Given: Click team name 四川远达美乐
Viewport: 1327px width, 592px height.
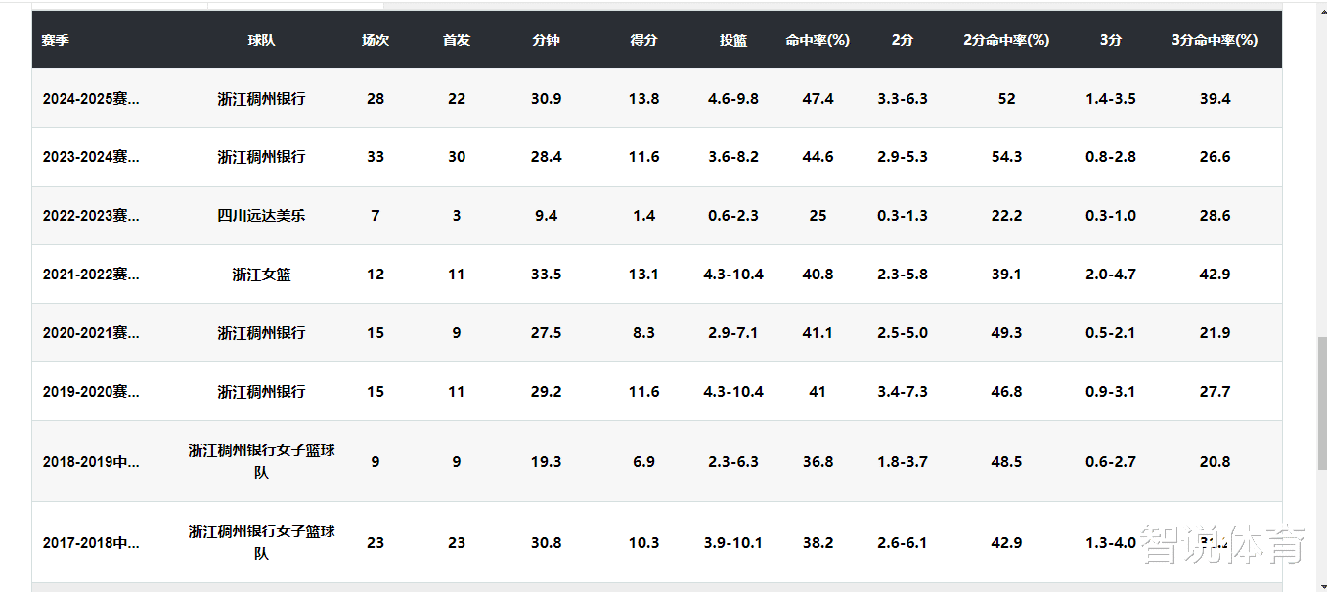Looking at the screenshot, I should coord(261,216).
